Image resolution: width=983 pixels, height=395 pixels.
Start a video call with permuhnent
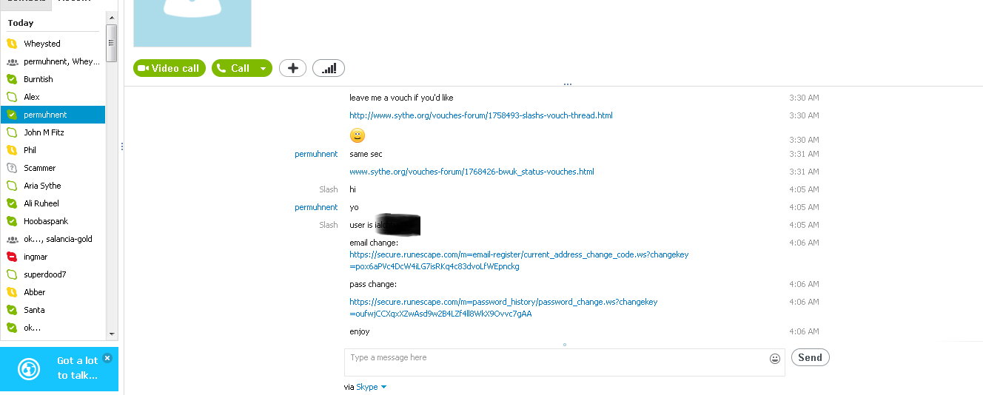(170, 68)
